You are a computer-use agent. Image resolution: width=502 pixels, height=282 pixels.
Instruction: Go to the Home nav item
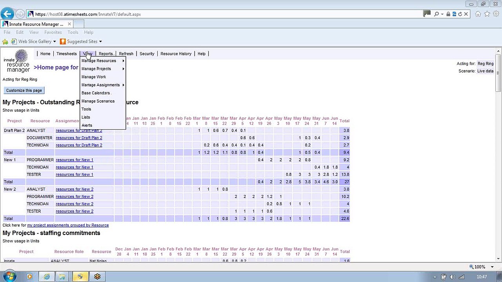coord(45,54)
